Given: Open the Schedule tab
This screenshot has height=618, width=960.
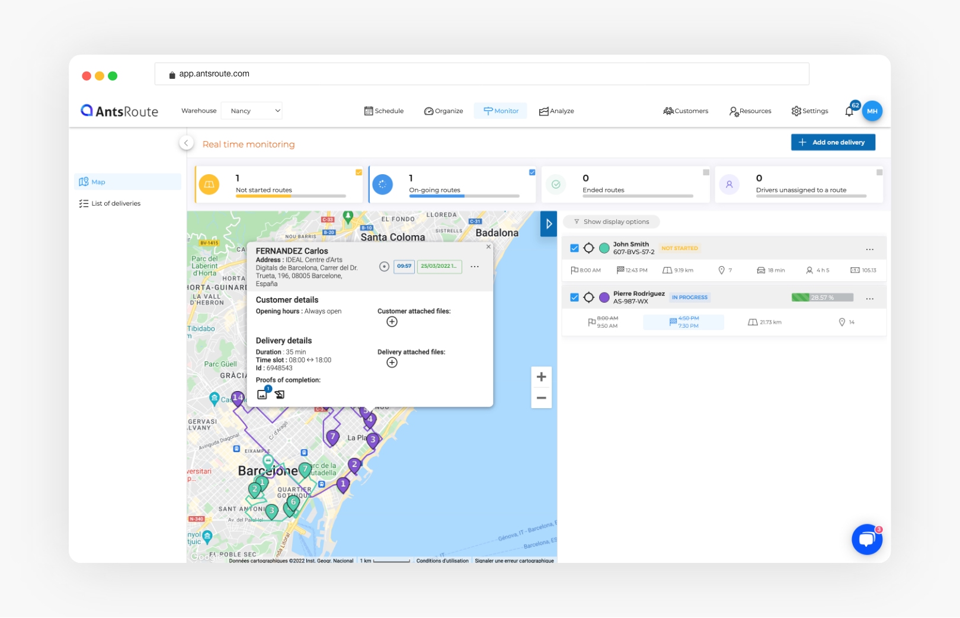Looking at the screenshot, I should [383, 111].
